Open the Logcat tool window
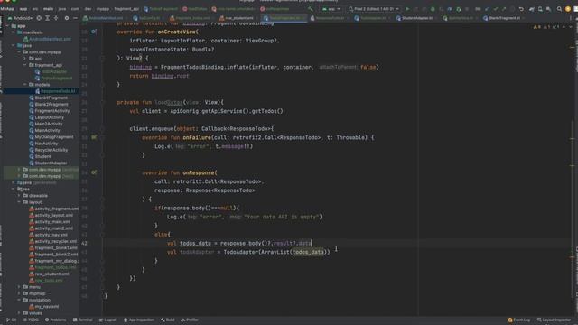 click(x=107, y=320)
